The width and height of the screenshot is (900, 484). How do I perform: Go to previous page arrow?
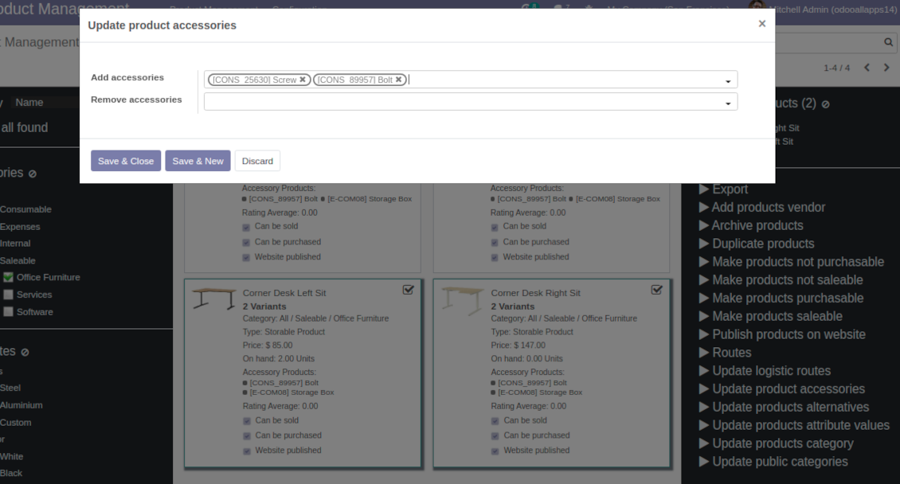pos(867,68)
